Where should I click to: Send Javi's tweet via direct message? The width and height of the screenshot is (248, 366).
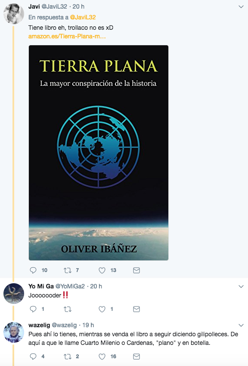click(x=136, y=270)
